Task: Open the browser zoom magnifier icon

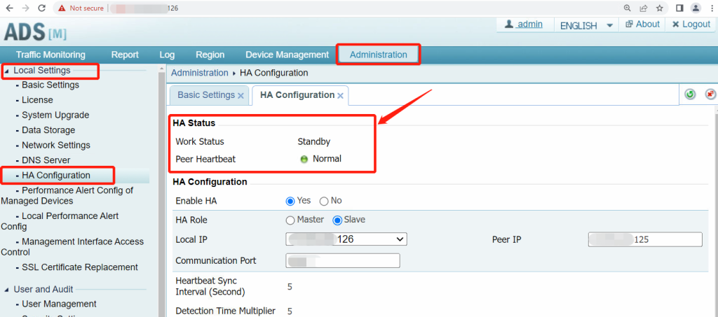Action: [x=628, y=8]
